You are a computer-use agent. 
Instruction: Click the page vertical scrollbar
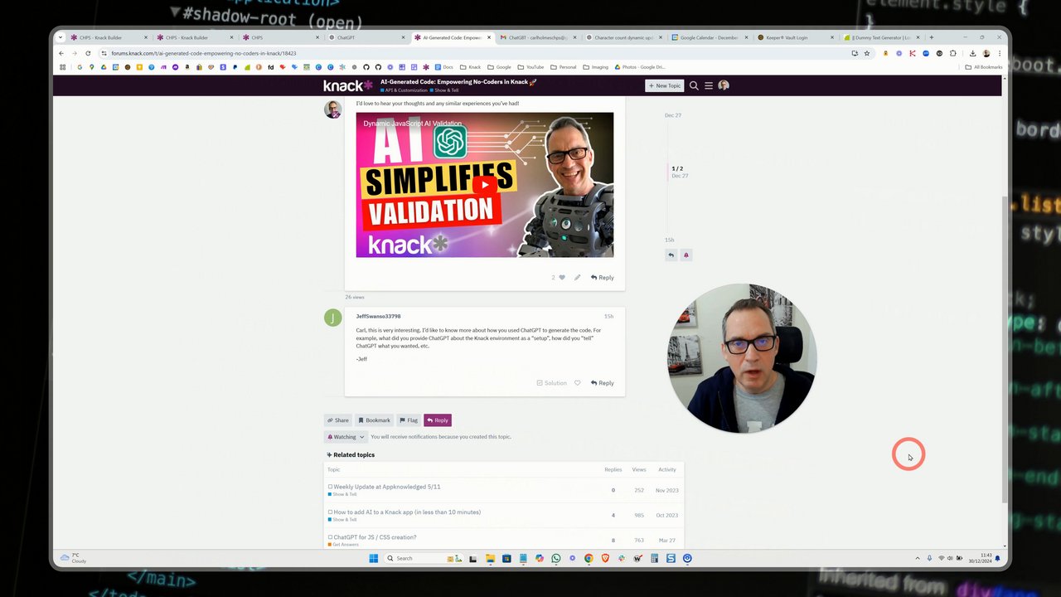coord(1005,348)
